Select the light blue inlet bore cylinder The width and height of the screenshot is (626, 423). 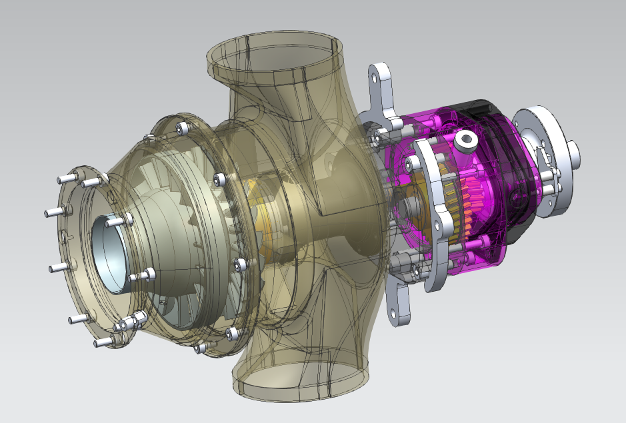111,254
